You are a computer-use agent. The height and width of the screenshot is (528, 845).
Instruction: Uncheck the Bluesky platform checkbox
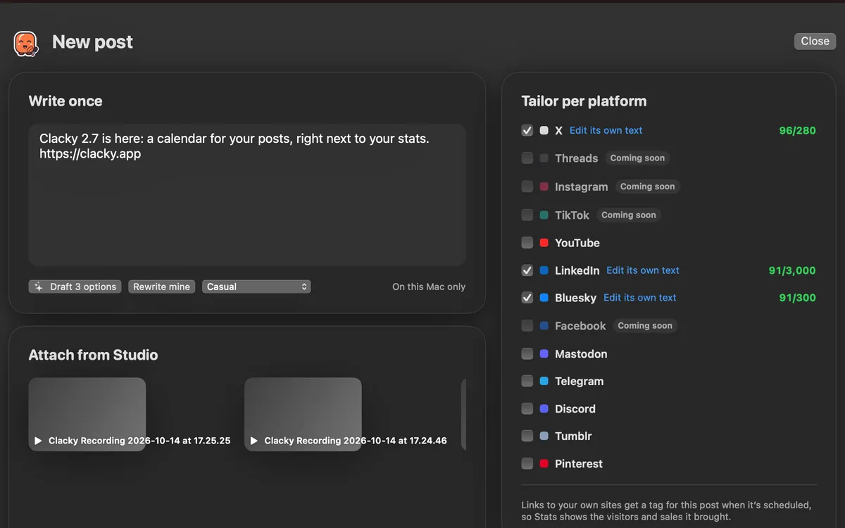527,298
